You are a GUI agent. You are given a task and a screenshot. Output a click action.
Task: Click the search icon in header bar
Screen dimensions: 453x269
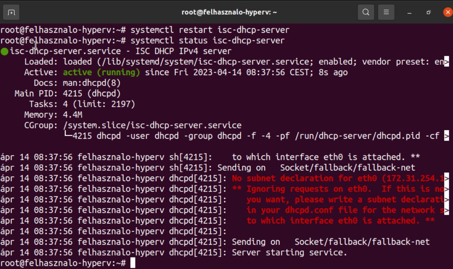[x=366, y=12]
